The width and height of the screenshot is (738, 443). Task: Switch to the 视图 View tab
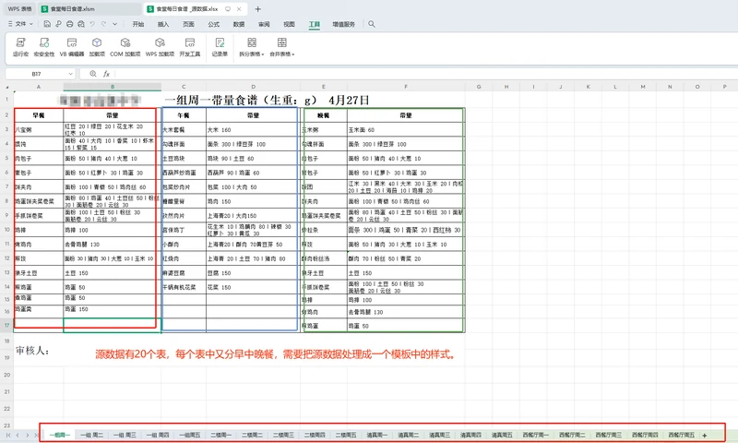click(x=289, y=24)
